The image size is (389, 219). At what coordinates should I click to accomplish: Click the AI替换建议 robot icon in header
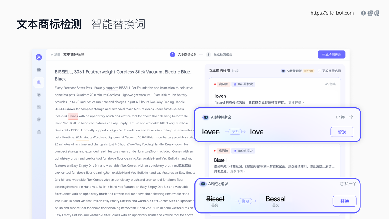coord(283,71)
